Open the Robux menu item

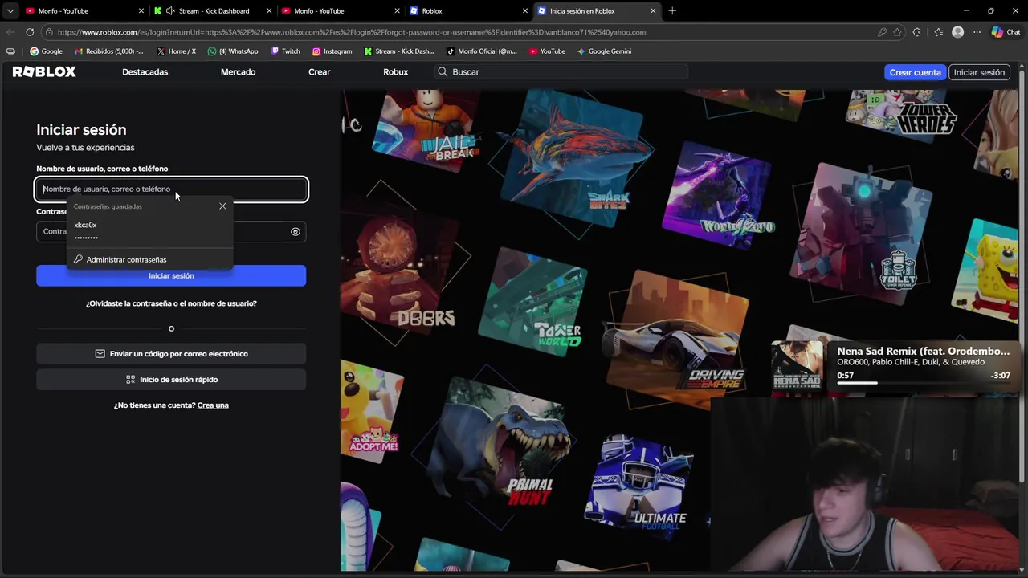[x=396, y=72]
